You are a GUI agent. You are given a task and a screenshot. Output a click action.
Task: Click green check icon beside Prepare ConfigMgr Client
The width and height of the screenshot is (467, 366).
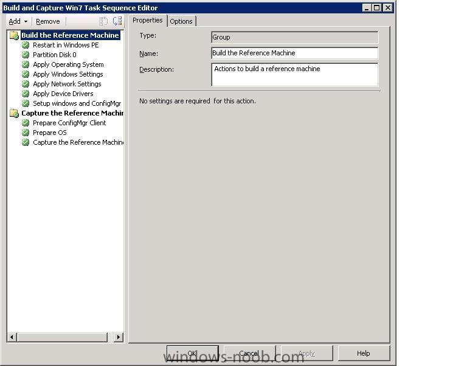click(x=26, y=123)
